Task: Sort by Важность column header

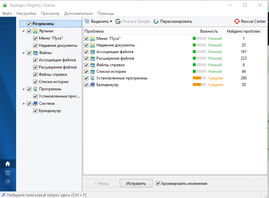Action: pos(209,31)
